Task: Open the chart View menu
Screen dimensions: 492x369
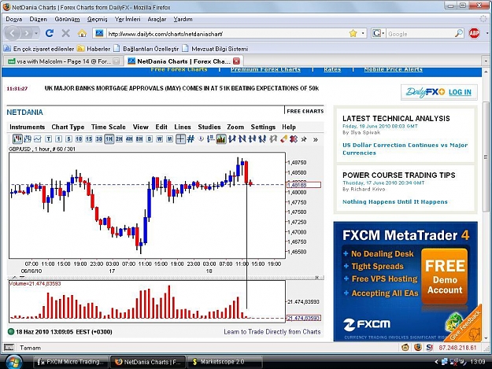Action: point(141,127)
